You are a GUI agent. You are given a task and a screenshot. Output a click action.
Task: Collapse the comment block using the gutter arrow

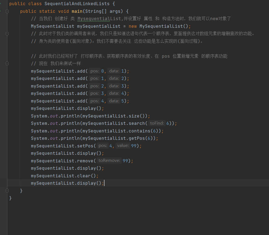7,34
